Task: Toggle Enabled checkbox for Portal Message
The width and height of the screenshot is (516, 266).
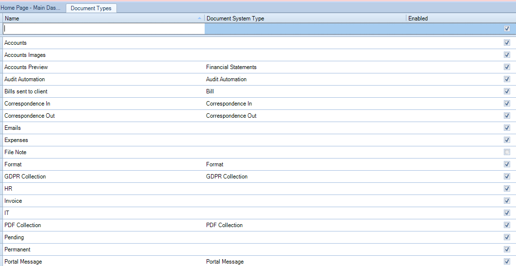Action: [507, 262]
